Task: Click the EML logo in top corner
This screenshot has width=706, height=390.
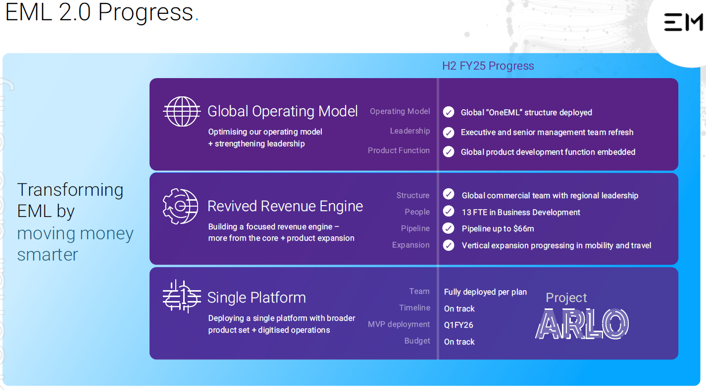Action: tap(683, 23)
